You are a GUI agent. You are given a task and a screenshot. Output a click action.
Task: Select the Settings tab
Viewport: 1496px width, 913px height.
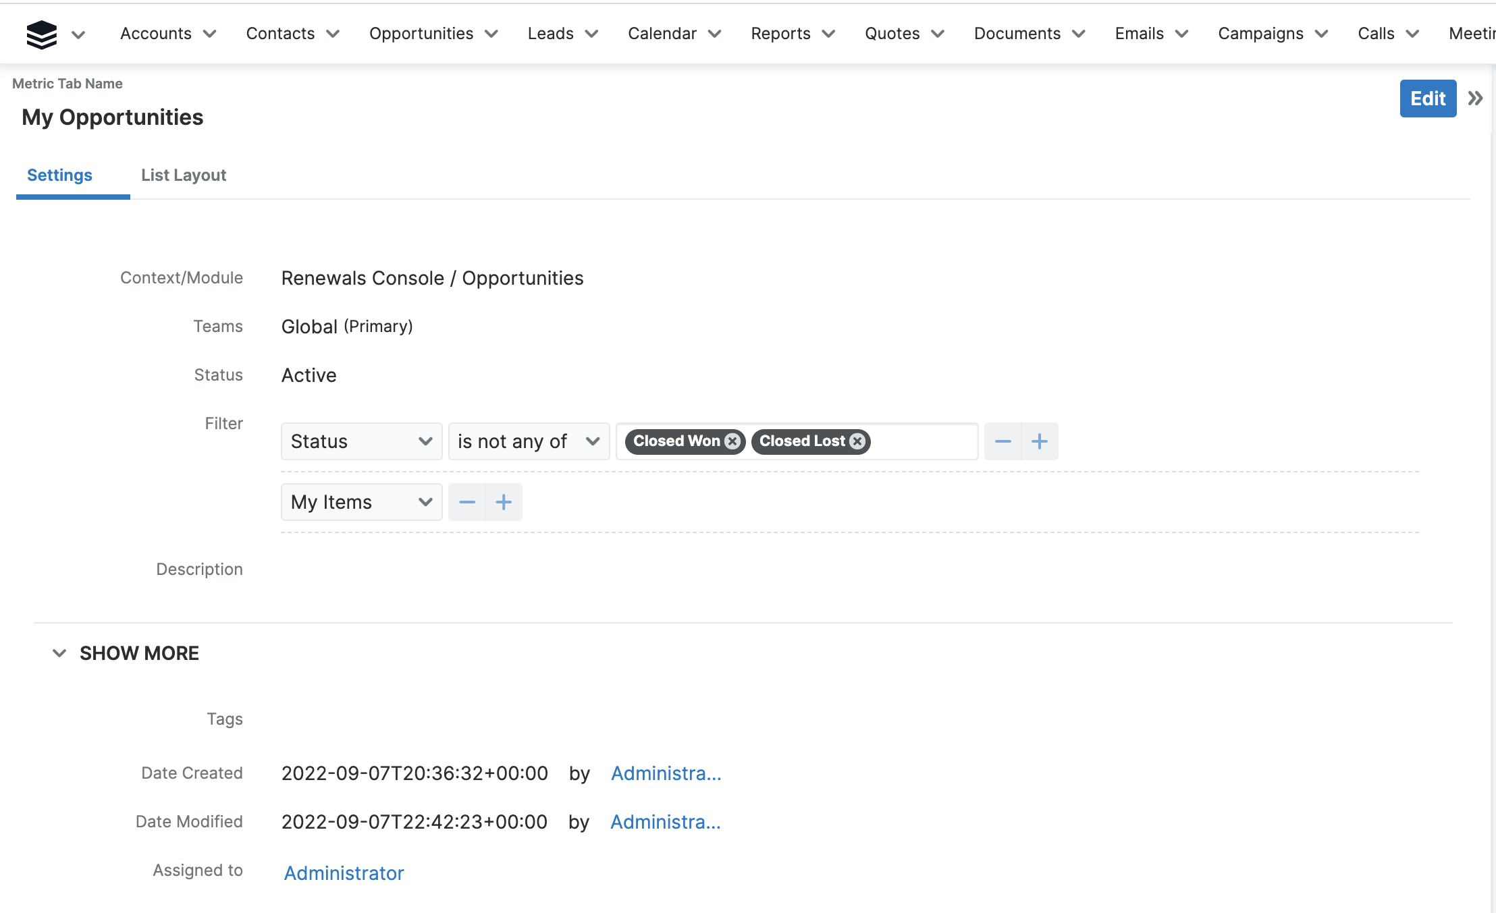[x=59, y=175]
